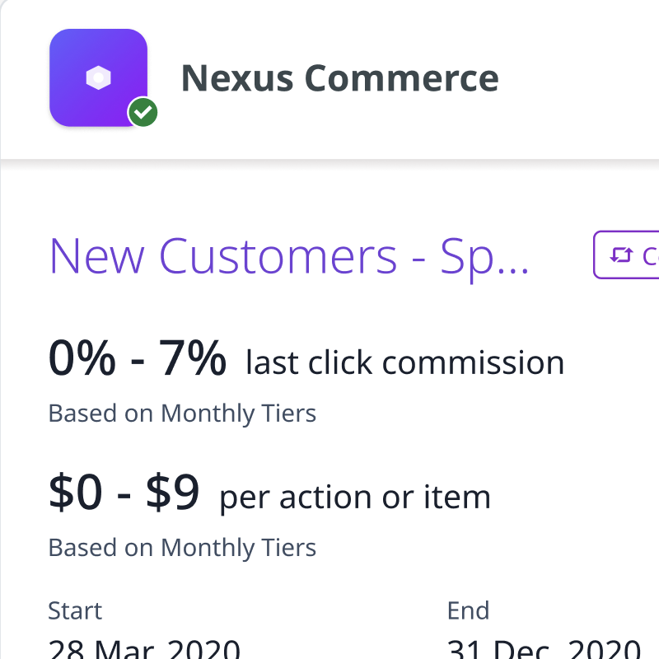659x659 pixels.
Task: Click the green verified checkmark badge
Action: tap(143, 113)
